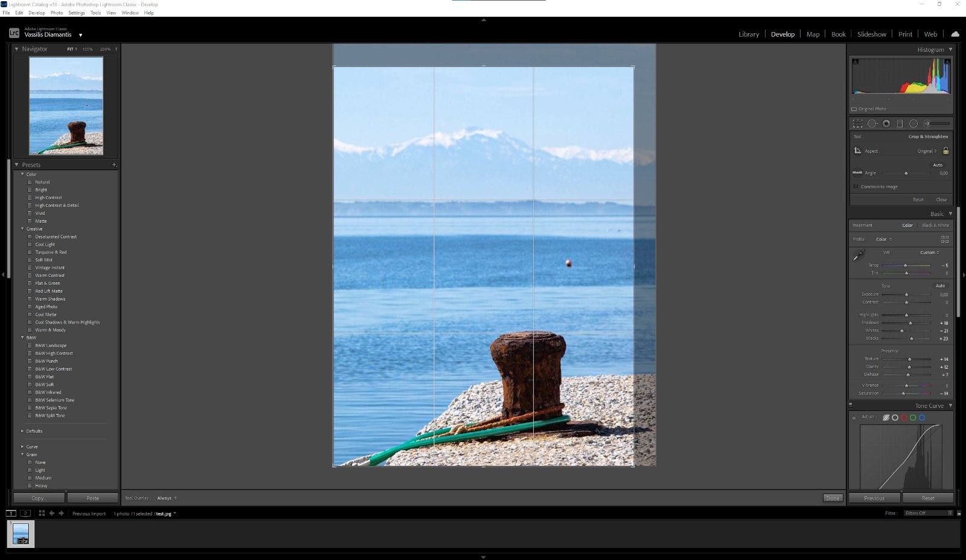The height and width of the screenshot is (560, 966).
Task: Switch to the Library module
Action: point(749,34)
